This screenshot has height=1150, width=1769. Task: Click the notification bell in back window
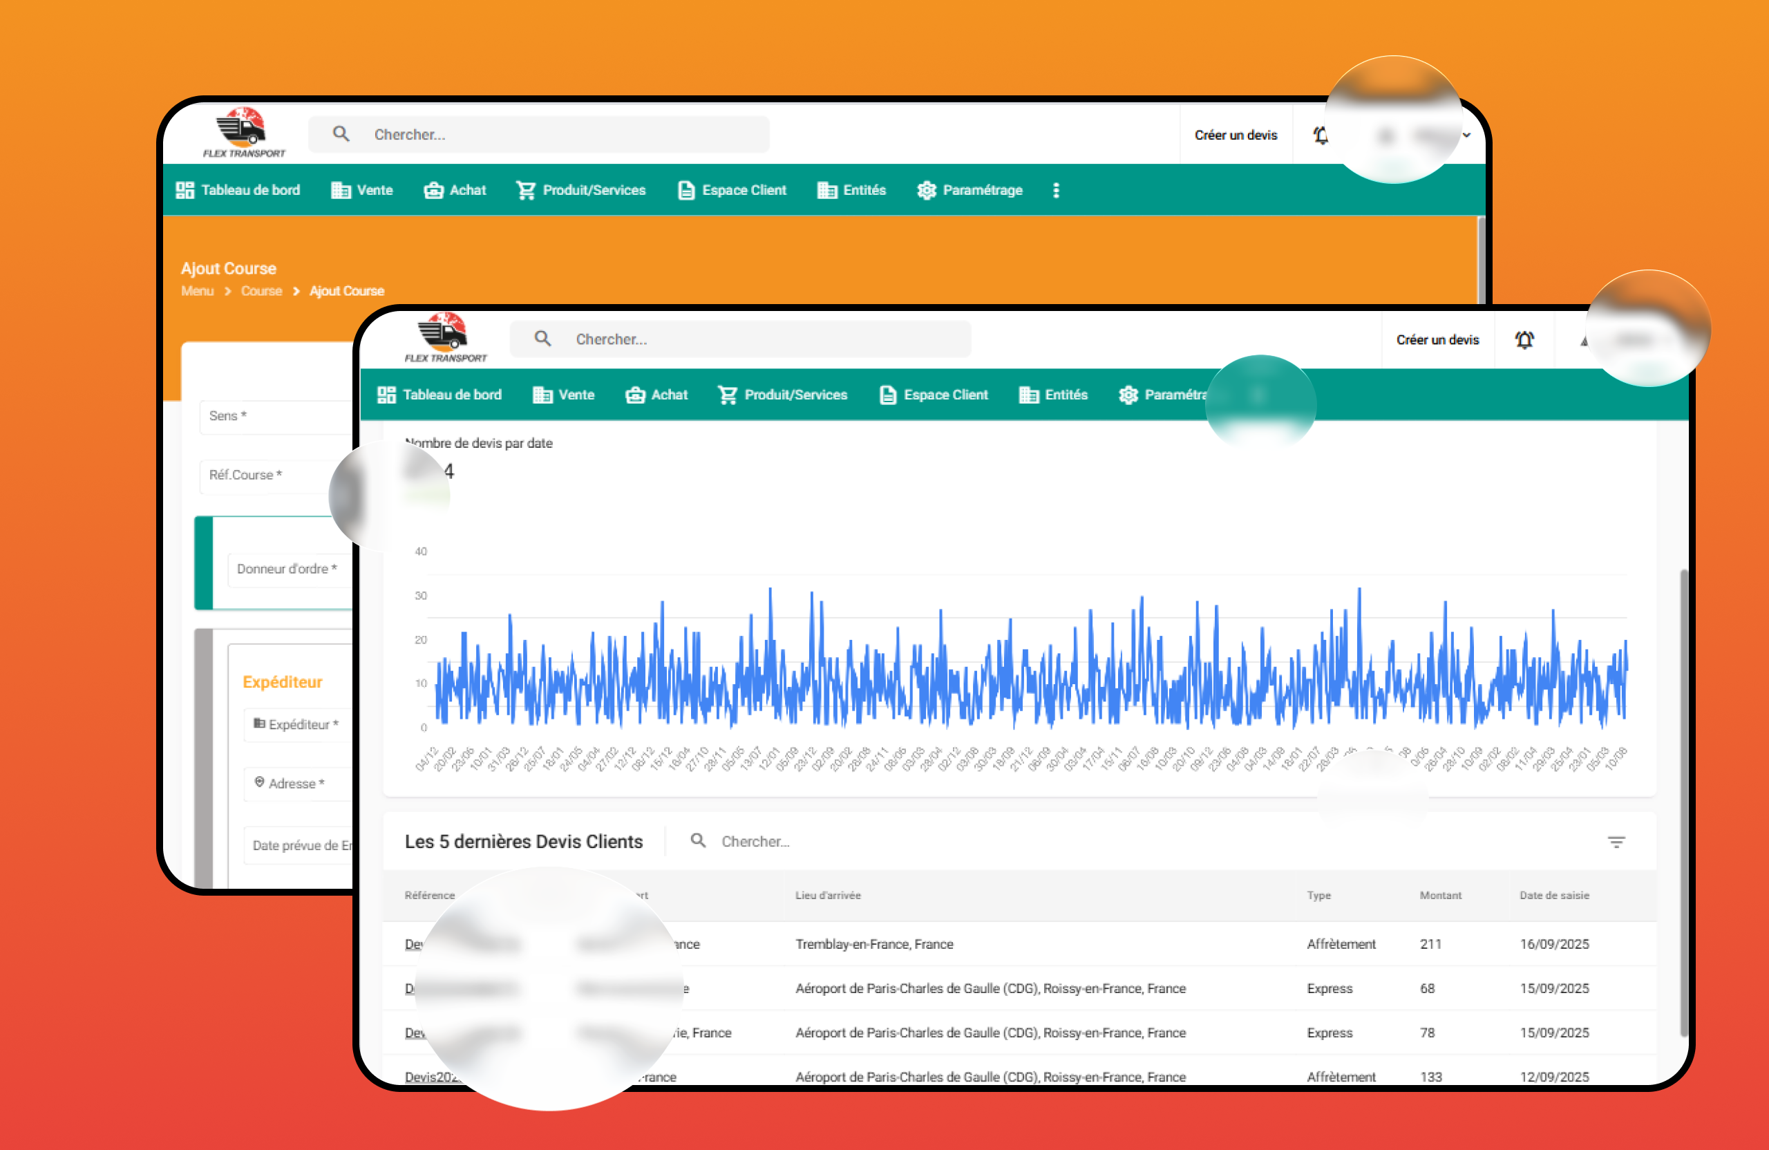1320,135
